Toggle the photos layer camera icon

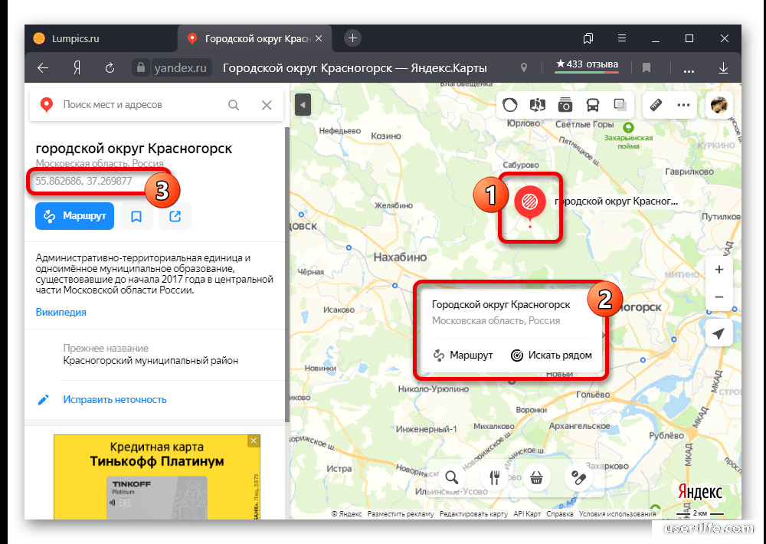(x=565, y=105)
